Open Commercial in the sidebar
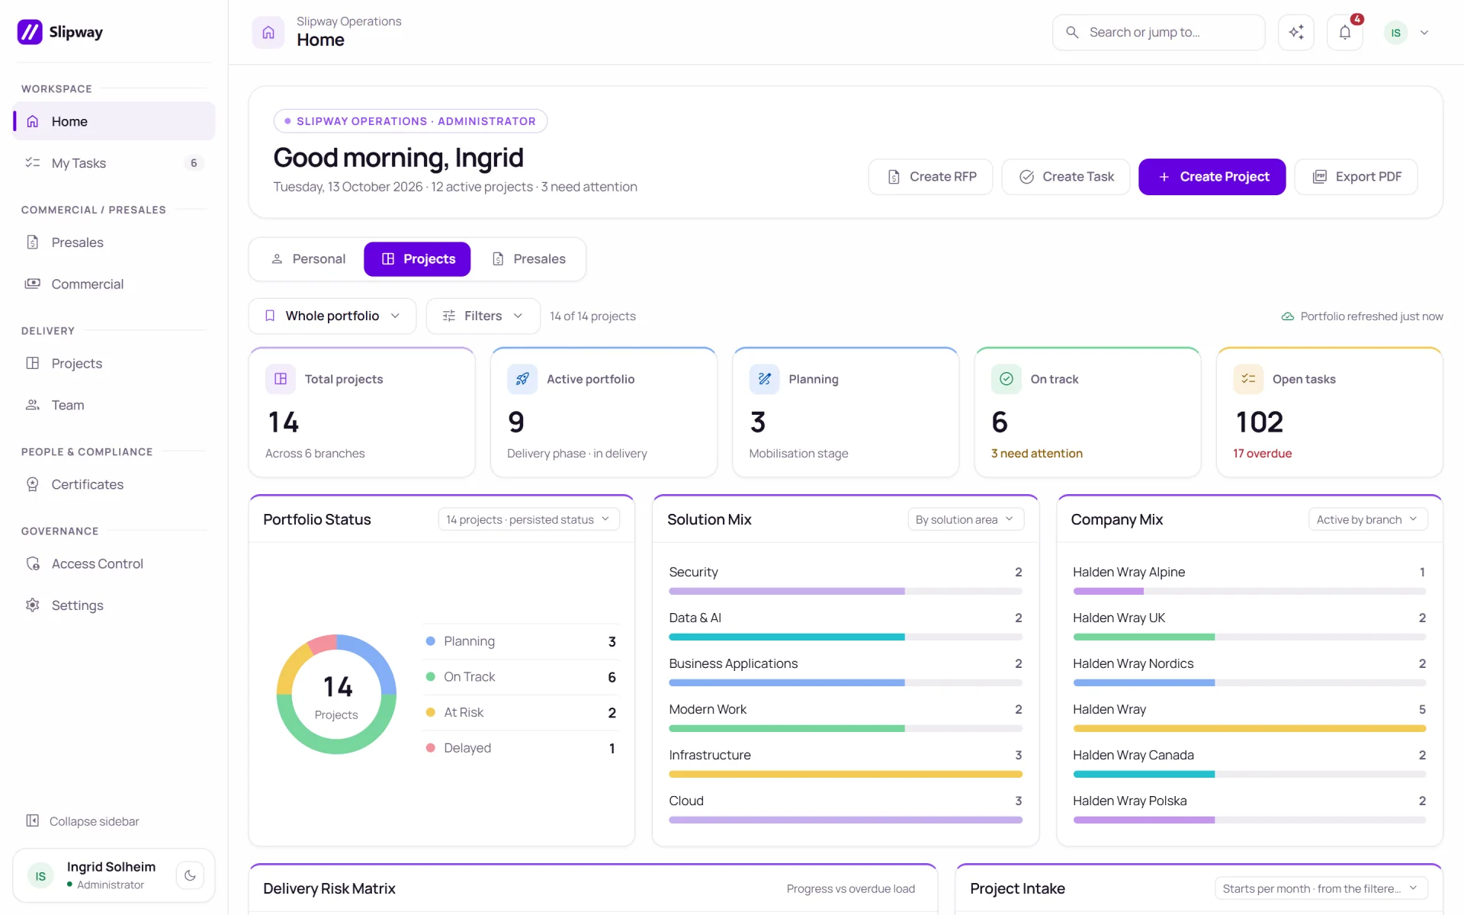The image size is (1464, 915). tap(114, 284)
